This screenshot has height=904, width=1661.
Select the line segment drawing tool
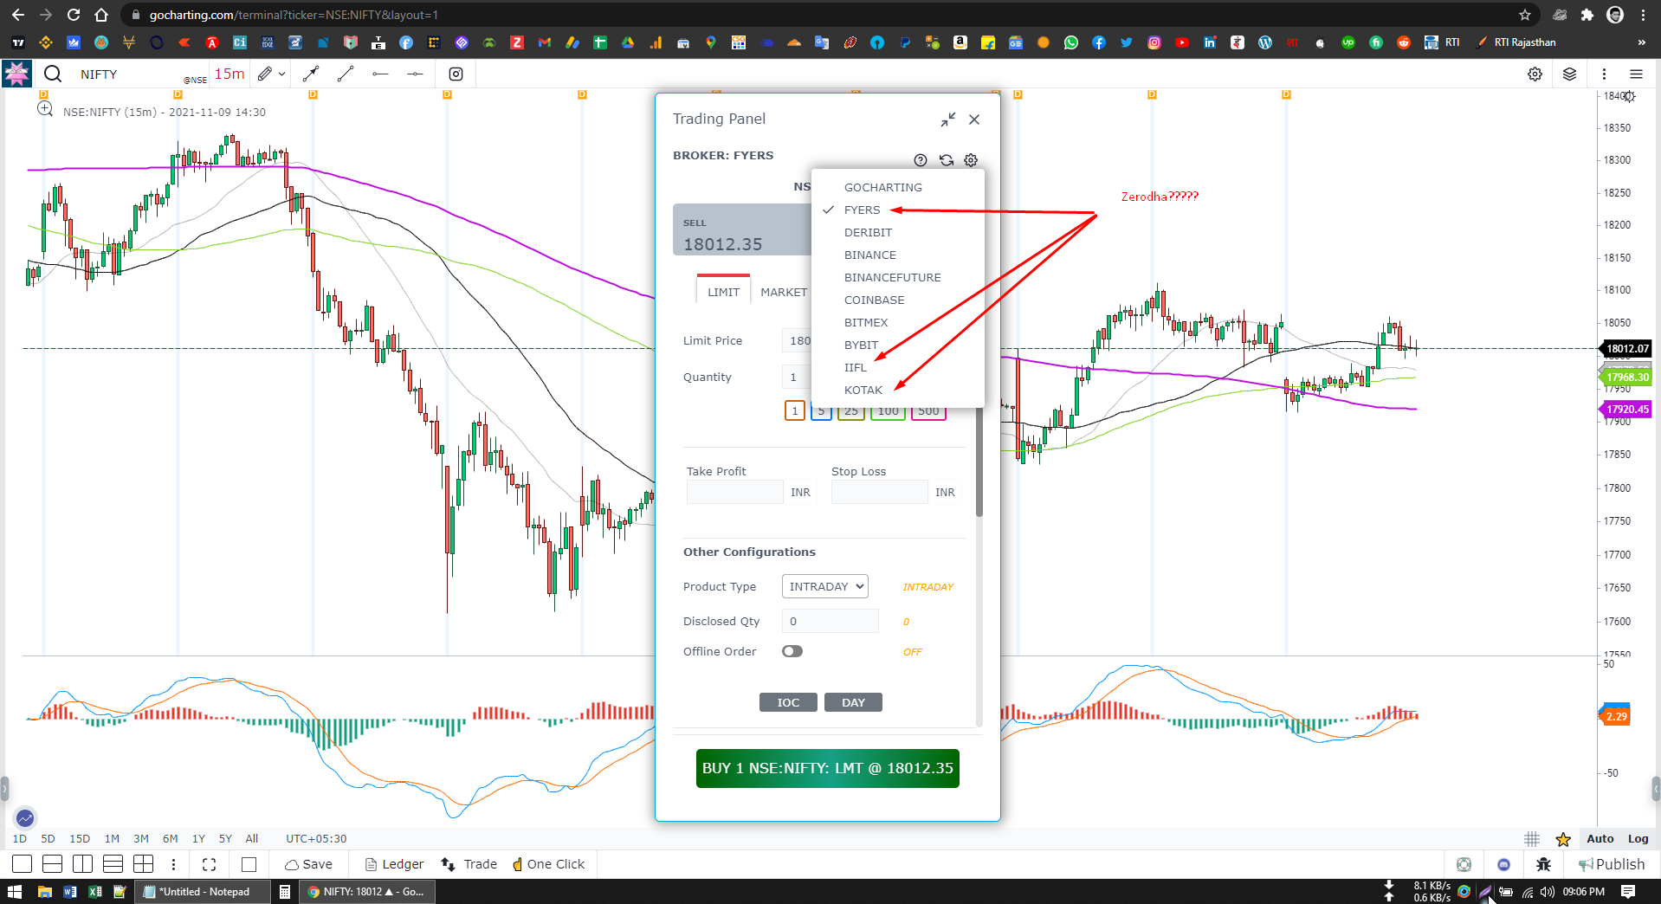(345, 74)
